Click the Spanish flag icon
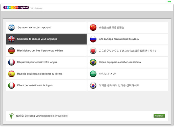Image resolution: width=174 pixels, height=130 pixels. [12, 74]
